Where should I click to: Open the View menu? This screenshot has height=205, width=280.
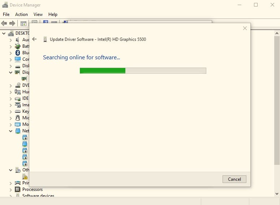point(38,14)
